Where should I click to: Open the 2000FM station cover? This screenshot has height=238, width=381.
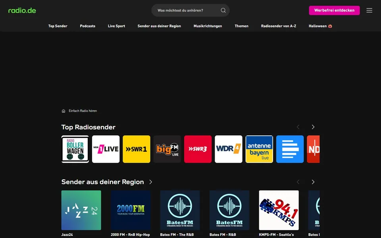click(131, 210)
